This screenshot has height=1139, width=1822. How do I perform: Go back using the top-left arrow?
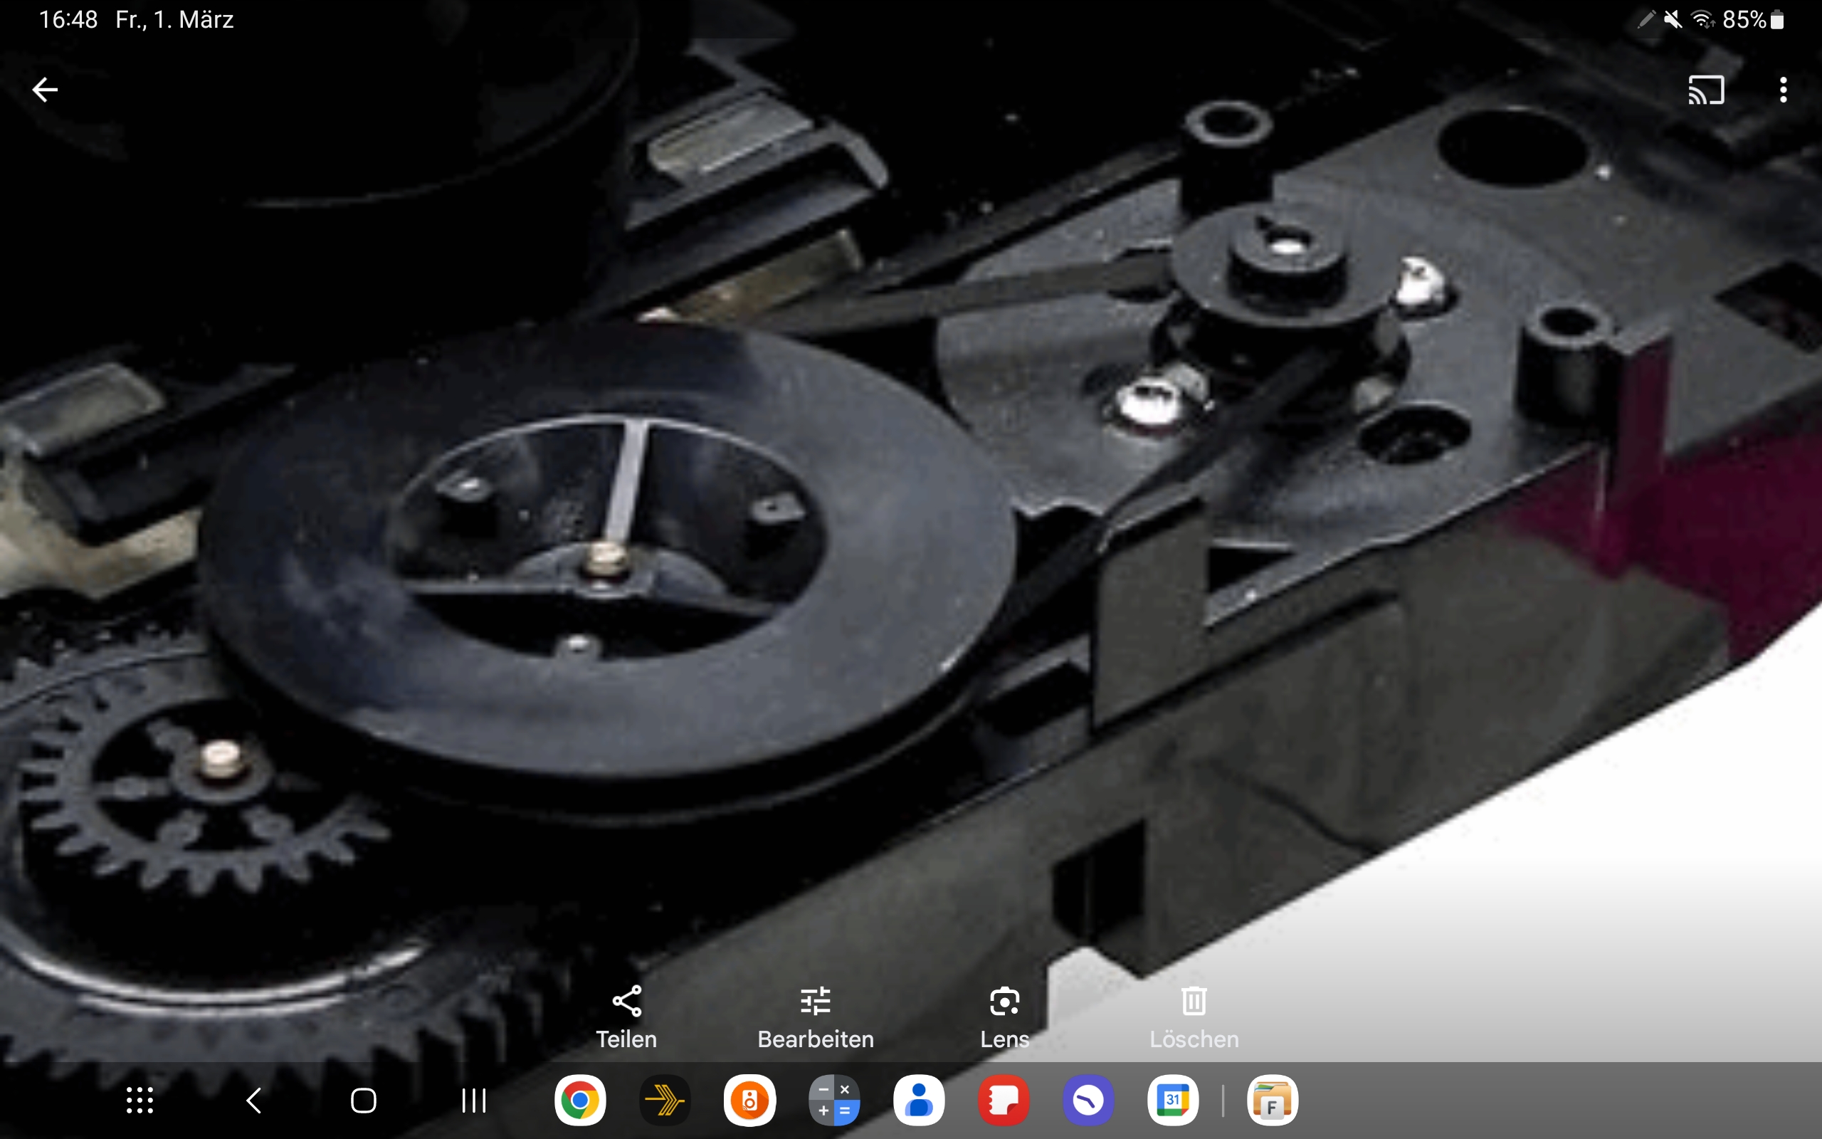click(45, 90)
